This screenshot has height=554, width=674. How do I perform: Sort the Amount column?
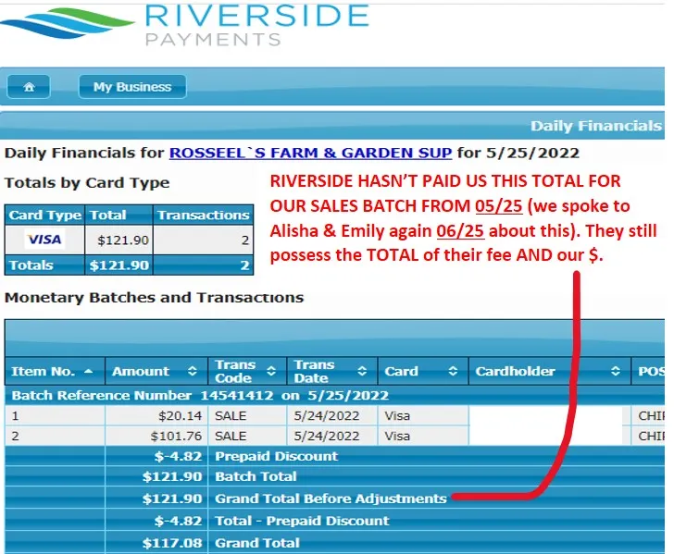click(x=193, y=371)
